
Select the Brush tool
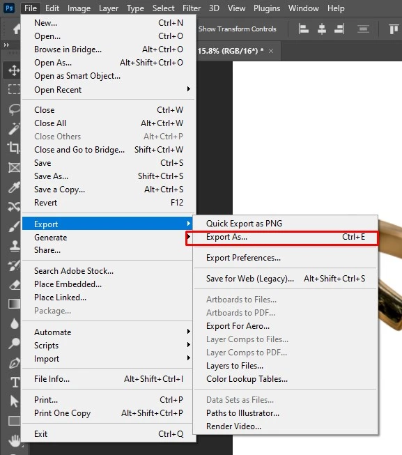tap(13, 227)
